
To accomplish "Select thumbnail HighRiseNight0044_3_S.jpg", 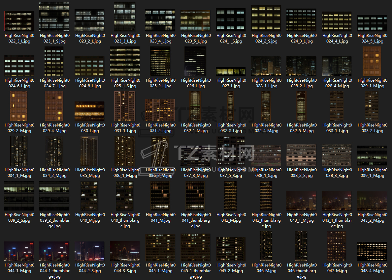I will pos(125,251).
